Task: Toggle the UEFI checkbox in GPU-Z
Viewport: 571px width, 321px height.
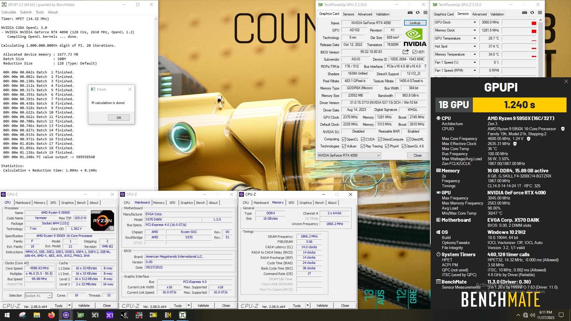Action: (x=414, y=52)
